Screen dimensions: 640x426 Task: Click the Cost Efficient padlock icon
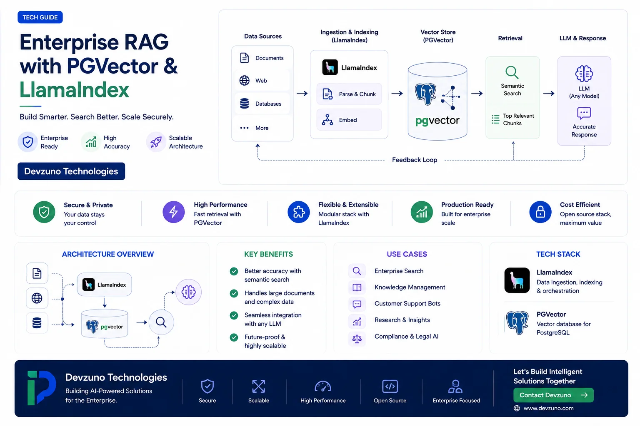(x=540, y=212)
